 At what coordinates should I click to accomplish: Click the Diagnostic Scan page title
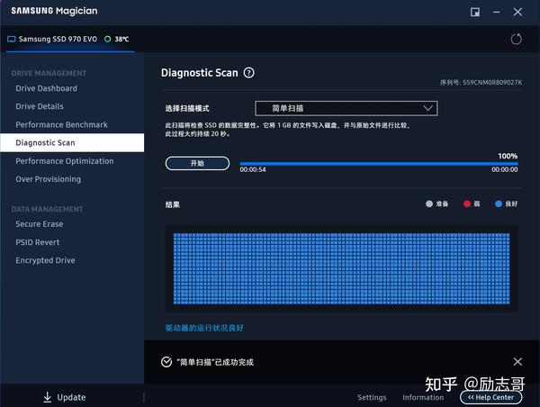click(200, 73)
